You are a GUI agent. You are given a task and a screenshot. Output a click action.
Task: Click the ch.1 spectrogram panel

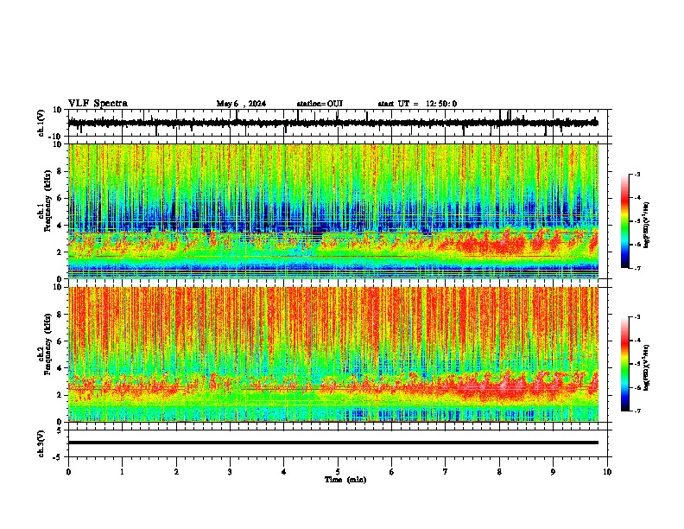[x=333, y=211]
